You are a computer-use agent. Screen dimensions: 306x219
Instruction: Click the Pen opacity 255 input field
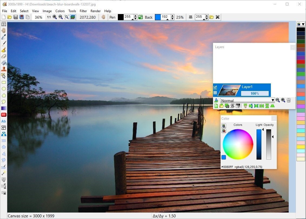[129, 17]
